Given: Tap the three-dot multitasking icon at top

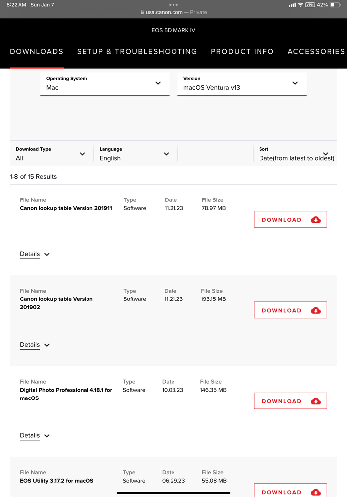Looking at the screenshot, I should 173,5.
